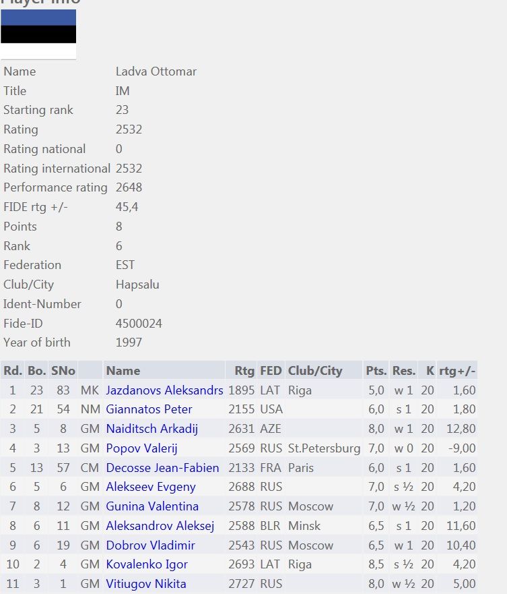Click the Fide-ID value 4500024
The height and width of the screenshot is (594, 507).
(139, 324)
